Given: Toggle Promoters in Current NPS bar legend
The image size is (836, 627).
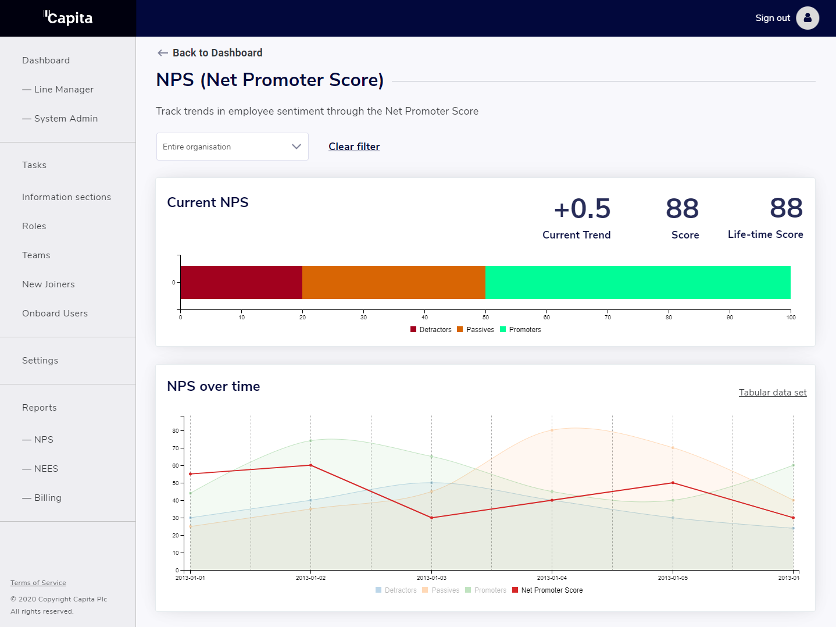Looking at the screenshot, I should point(520,330).
